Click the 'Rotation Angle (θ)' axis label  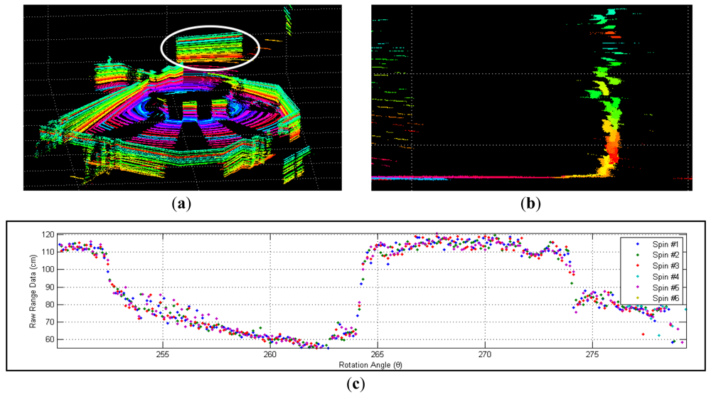point(370,365)
